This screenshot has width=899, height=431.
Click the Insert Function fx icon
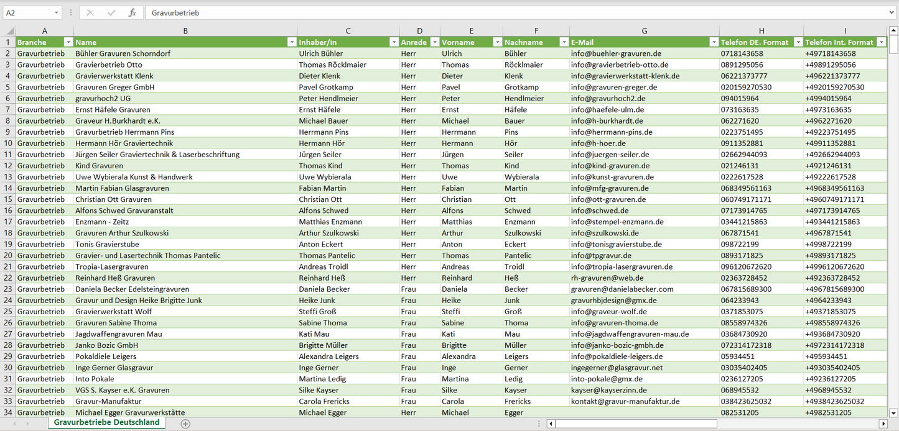pyautogui.click(x=132, y=12)
